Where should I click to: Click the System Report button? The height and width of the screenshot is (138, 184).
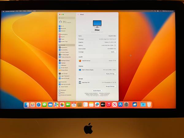point(97,90)
